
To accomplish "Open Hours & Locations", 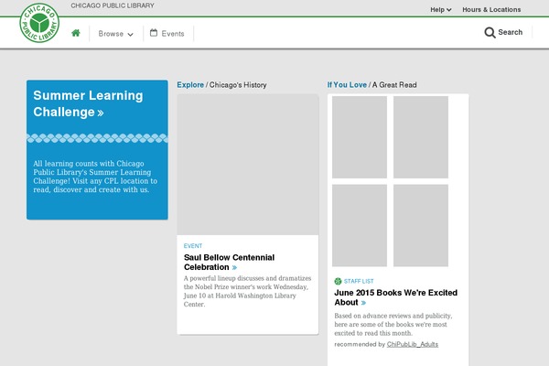I will click(491, 10).
